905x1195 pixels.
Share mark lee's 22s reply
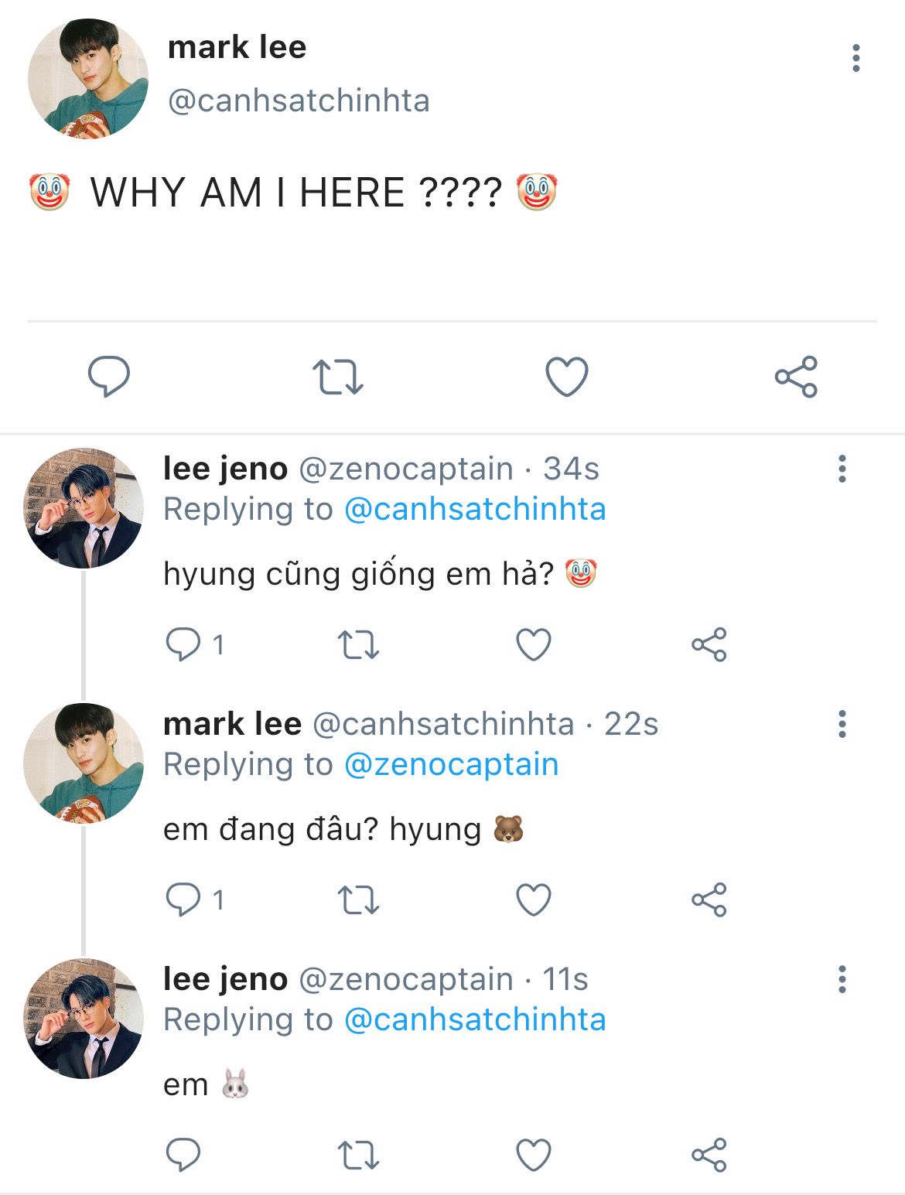tap(709, 900)
